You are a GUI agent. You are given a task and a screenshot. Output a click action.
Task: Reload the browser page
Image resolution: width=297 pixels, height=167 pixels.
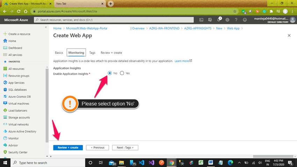point(19,12)
